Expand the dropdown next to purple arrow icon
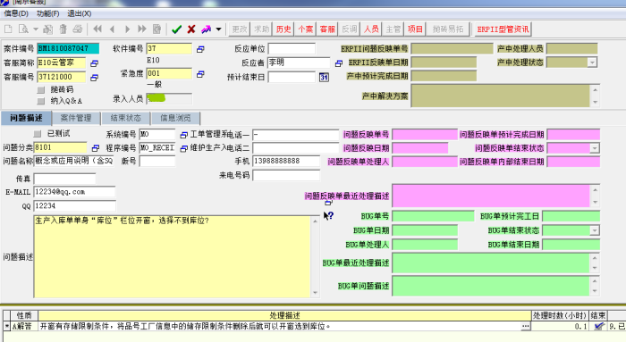 (x=218, y=29)
